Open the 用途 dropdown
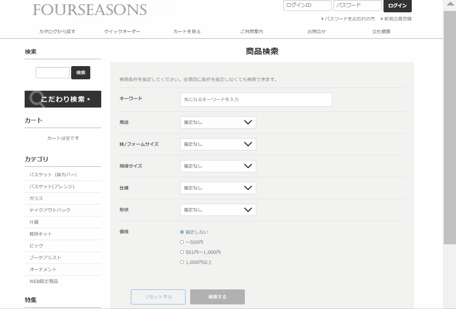The height and width of the screenshot is (309, 456). [x=218, y=123]
